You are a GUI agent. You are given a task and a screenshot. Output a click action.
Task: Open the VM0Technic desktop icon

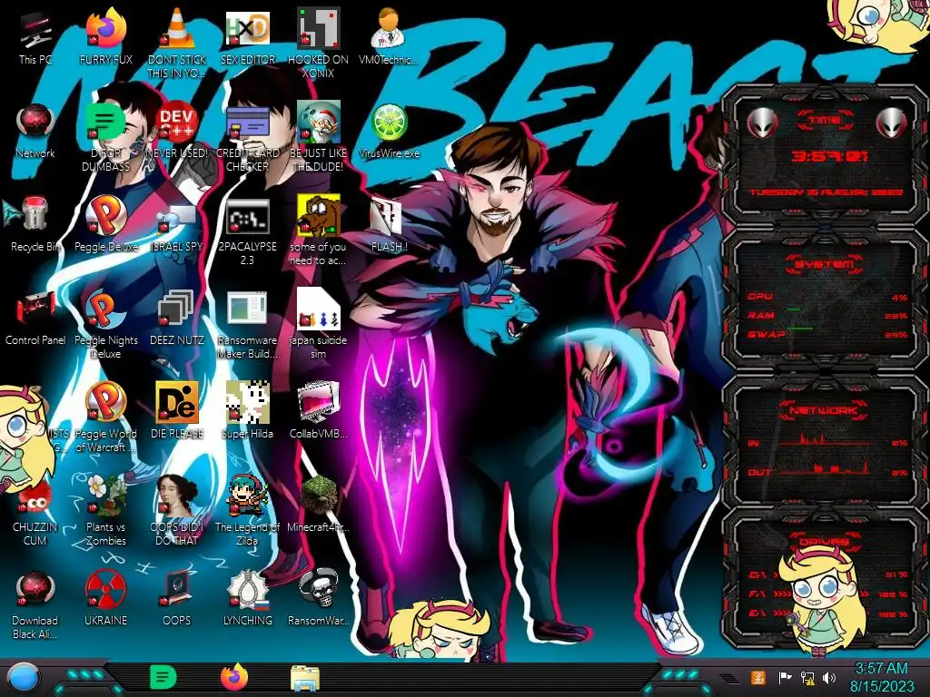389,36
